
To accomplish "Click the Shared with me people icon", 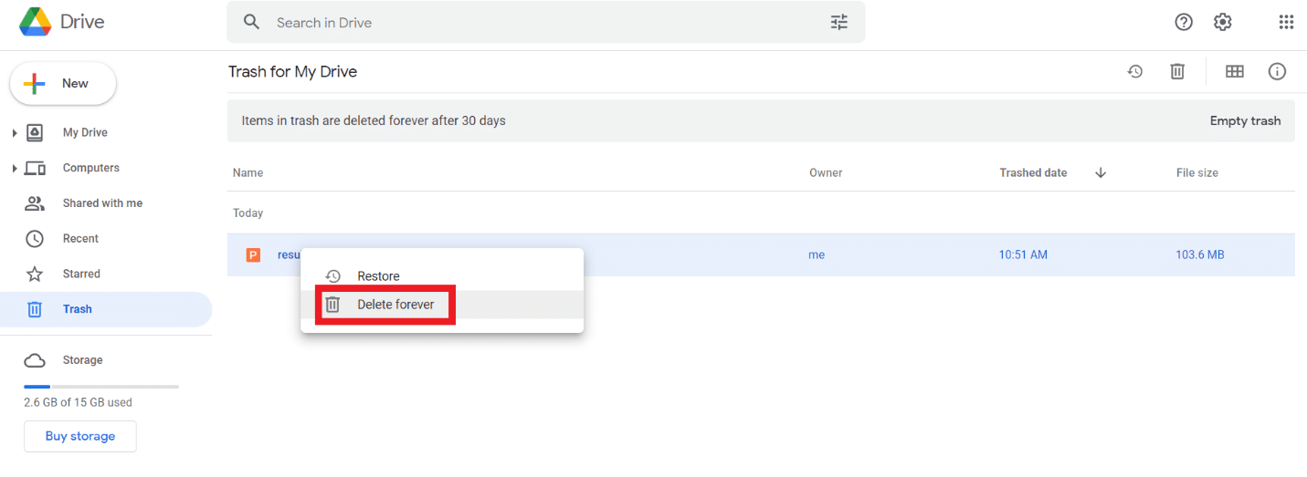I will click(x=35, y=203).
